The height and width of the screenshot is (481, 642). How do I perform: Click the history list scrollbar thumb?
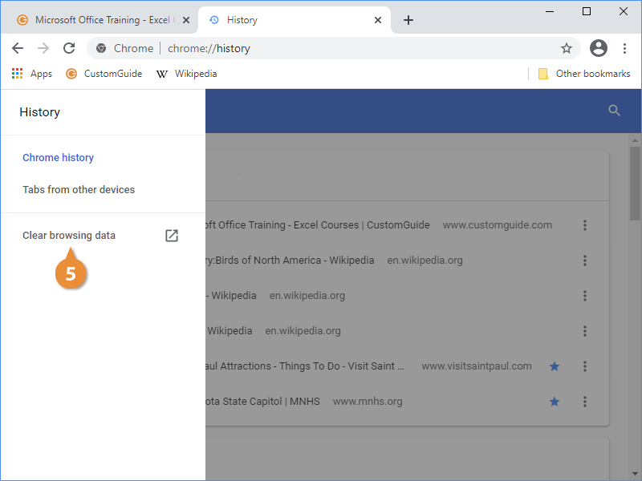click(x=635, y=184)
